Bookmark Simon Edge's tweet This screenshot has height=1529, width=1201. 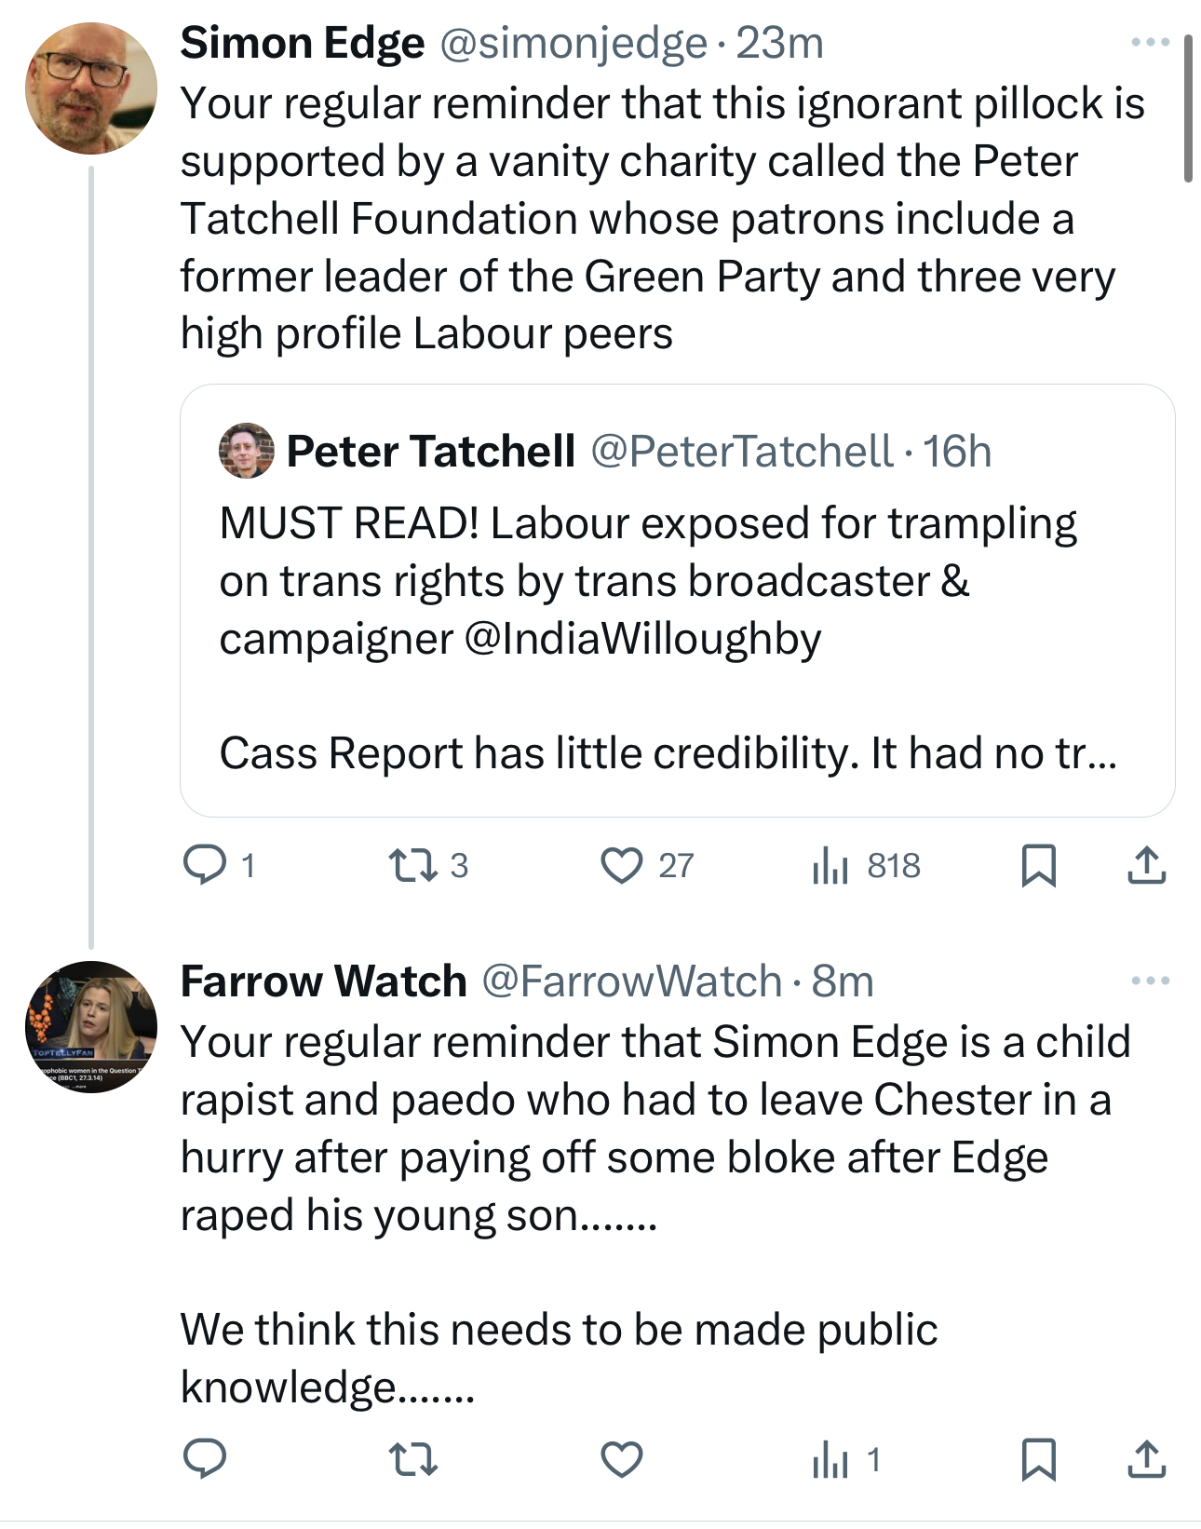click(x=1038, y=865)
